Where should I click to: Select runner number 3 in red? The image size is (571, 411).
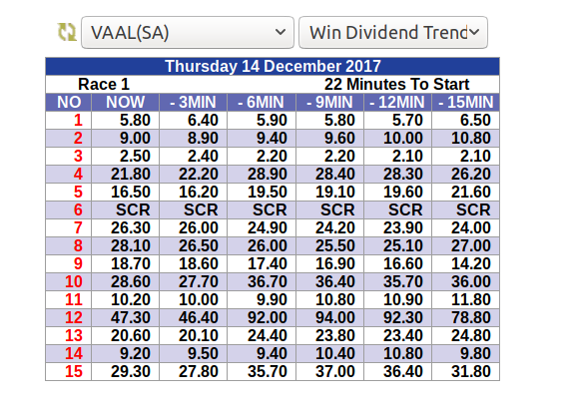point(78,156)
